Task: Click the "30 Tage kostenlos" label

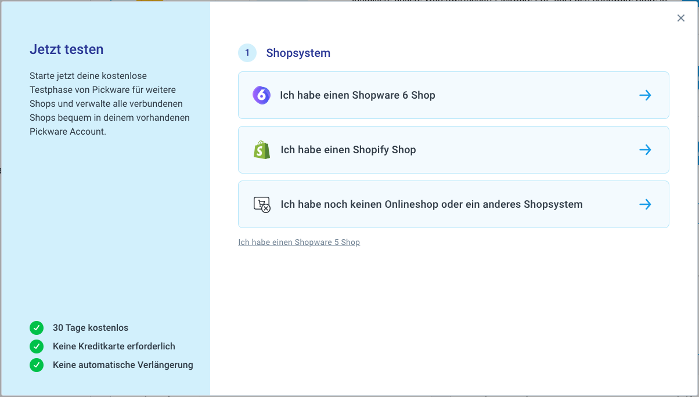Action: click(x=91, y=328)
